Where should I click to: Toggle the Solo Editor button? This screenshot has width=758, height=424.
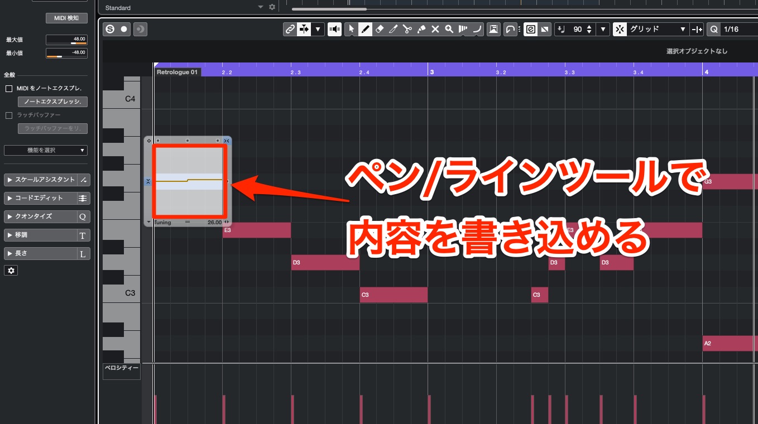tap(110, 29)
